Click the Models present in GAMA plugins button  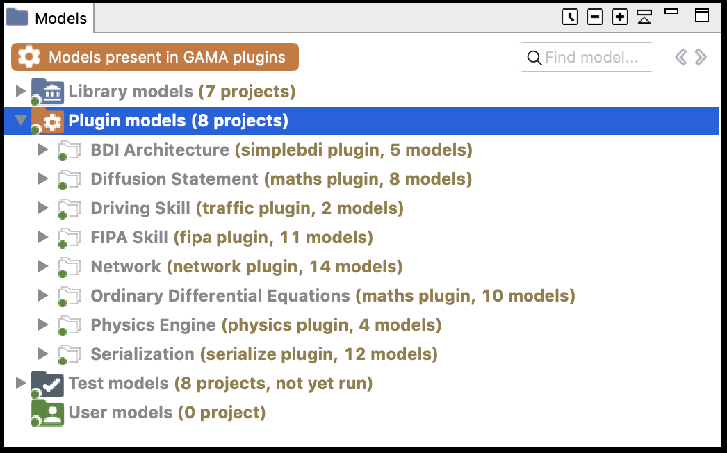coord(154,57)
